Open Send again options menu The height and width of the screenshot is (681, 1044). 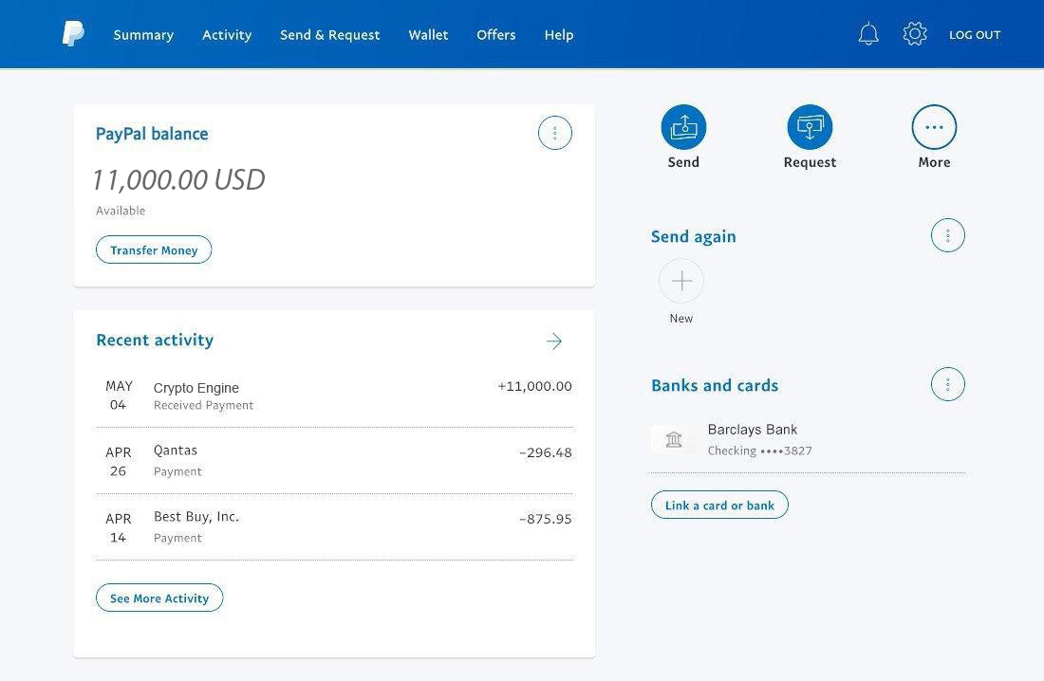point(947,235)
